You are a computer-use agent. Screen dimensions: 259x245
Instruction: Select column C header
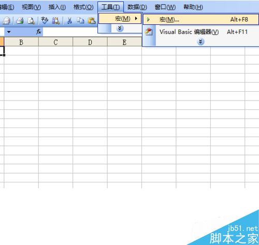tap(55, 42)
